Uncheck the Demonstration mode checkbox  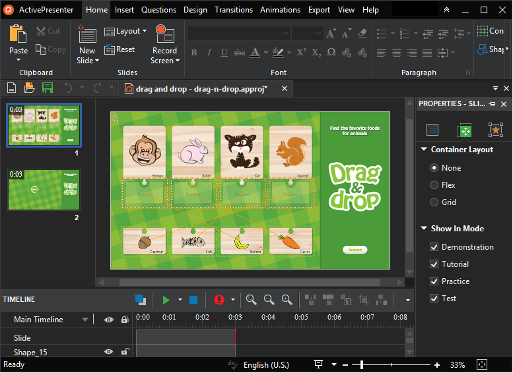click(434, 247)
